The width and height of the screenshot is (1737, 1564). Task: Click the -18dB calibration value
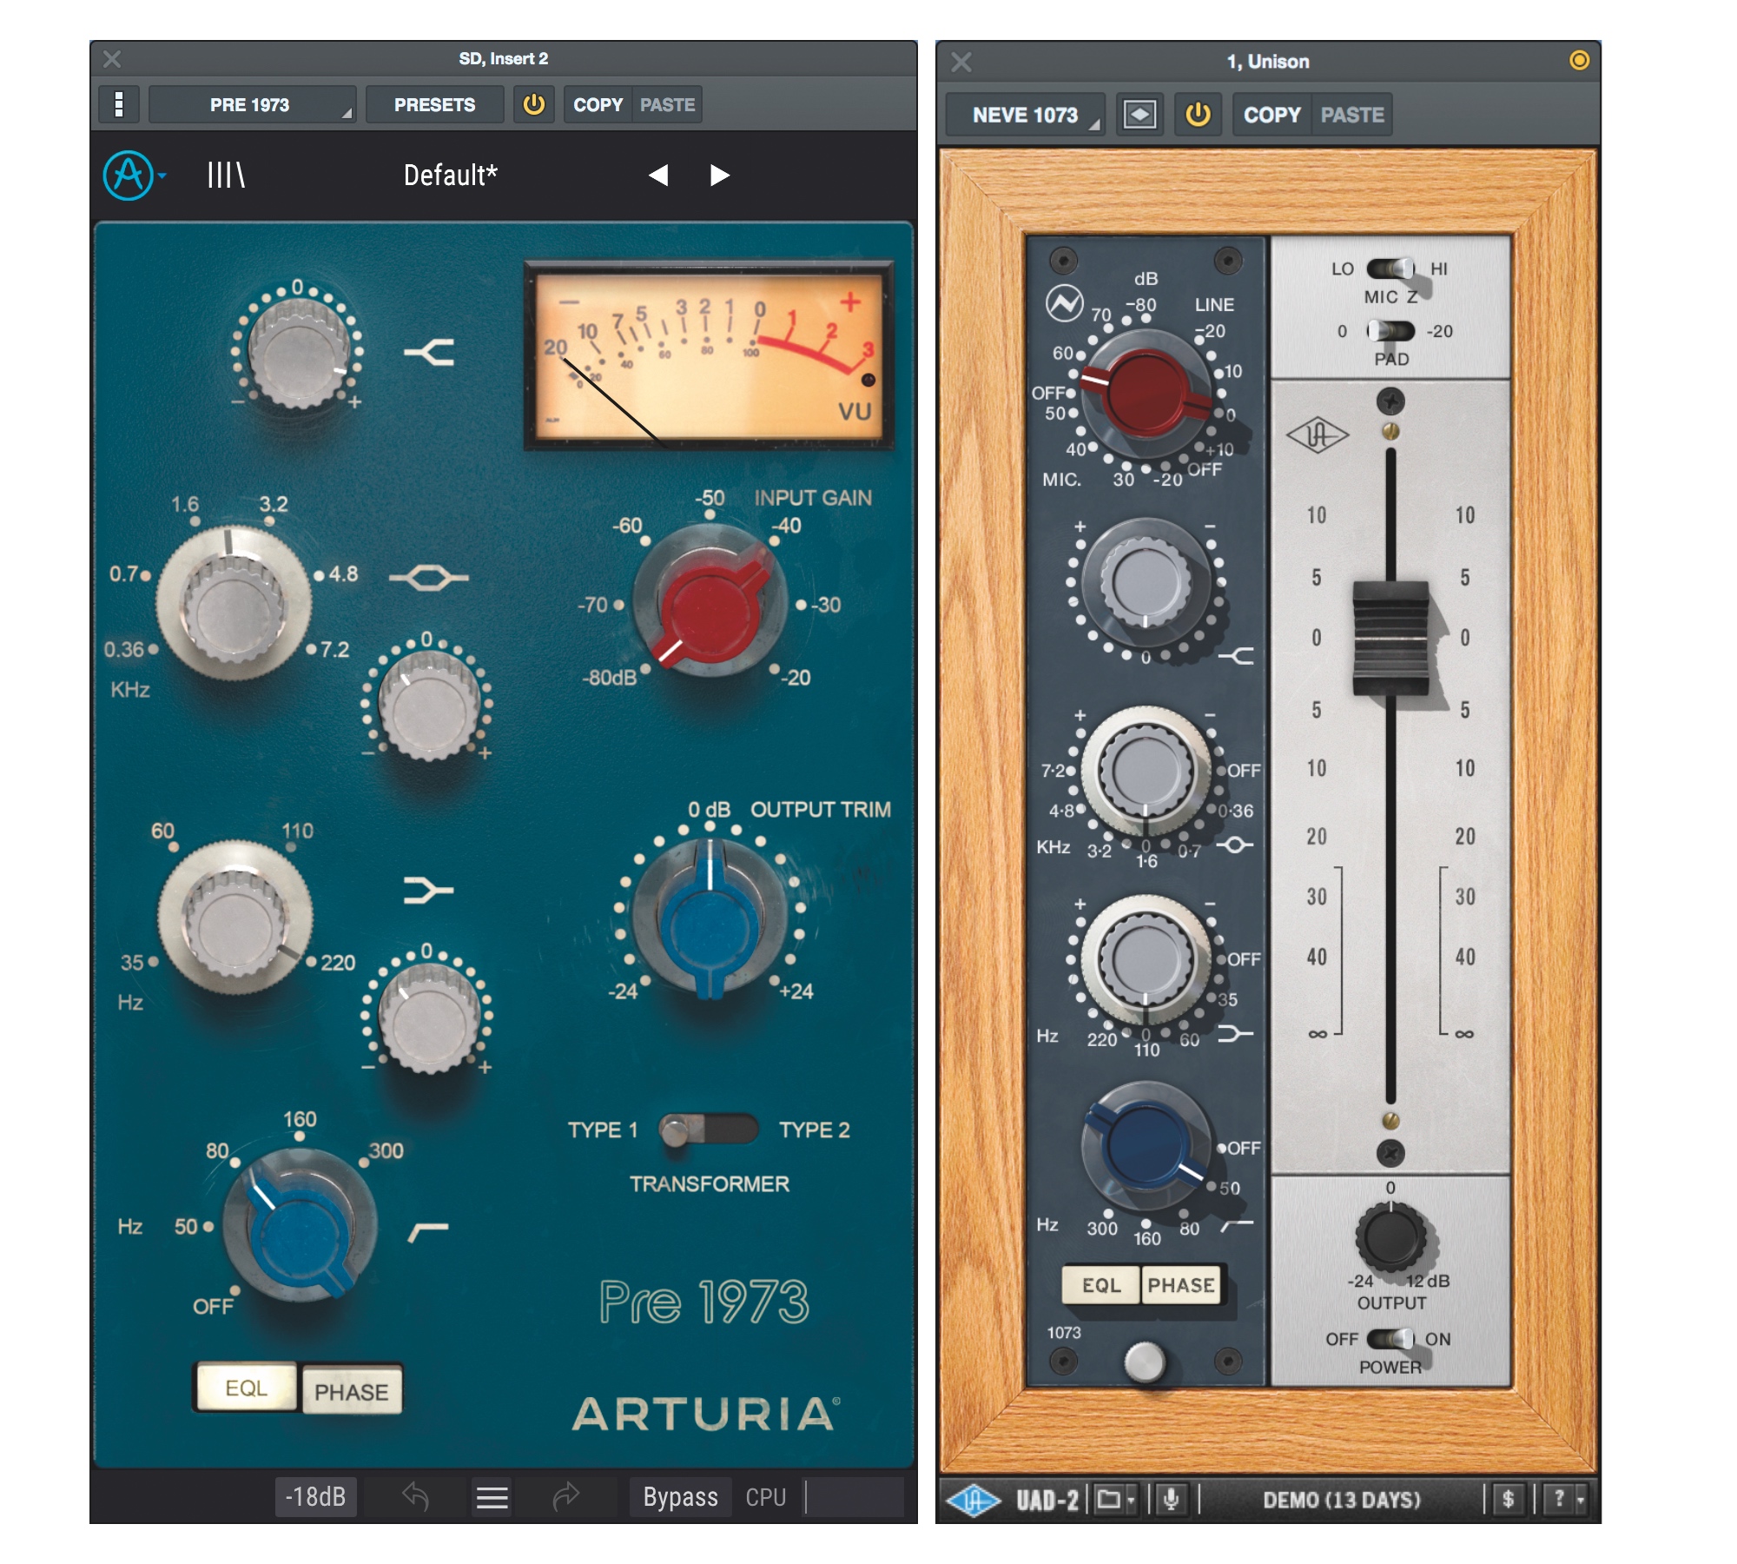315,1496
